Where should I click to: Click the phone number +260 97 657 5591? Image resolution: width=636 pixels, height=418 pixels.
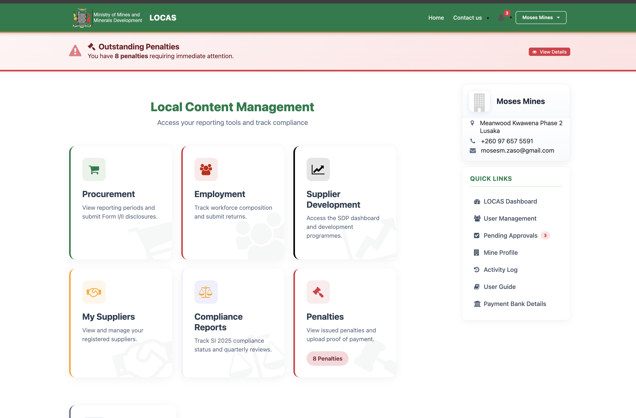[507, 141]
